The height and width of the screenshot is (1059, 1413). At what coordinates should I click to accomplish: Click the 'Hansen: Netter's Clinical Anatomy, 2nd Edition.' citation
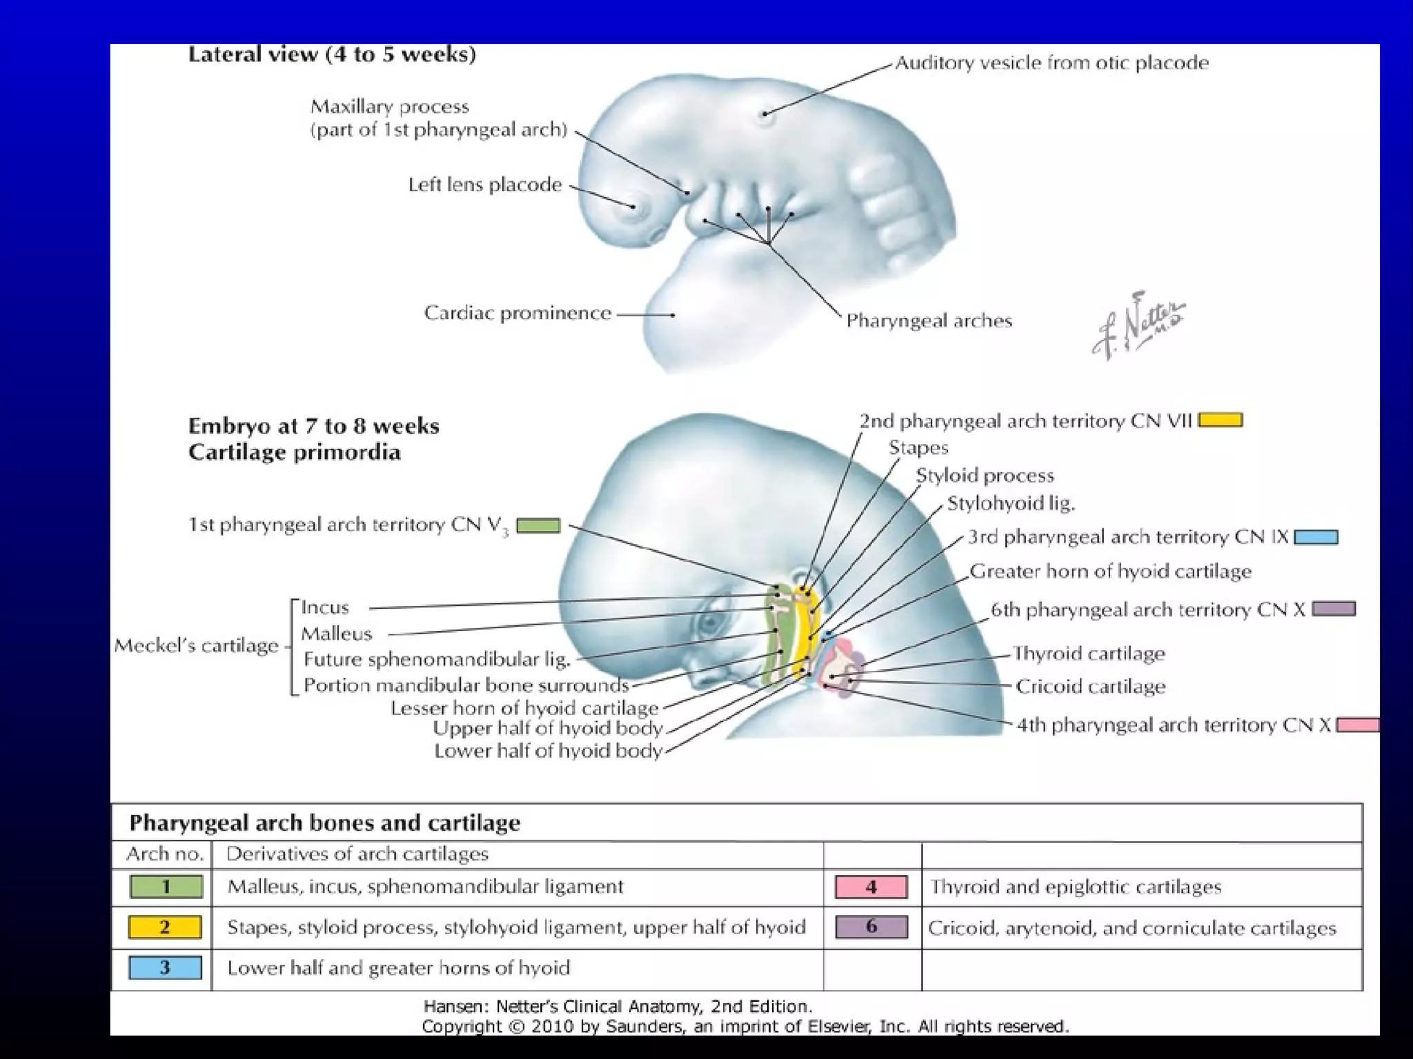pos(618,1007)
